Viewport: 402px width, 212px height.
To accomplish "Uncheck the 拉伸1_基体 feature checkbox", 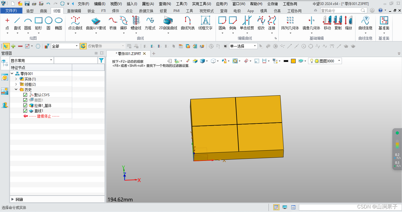I will click(25, 105).
